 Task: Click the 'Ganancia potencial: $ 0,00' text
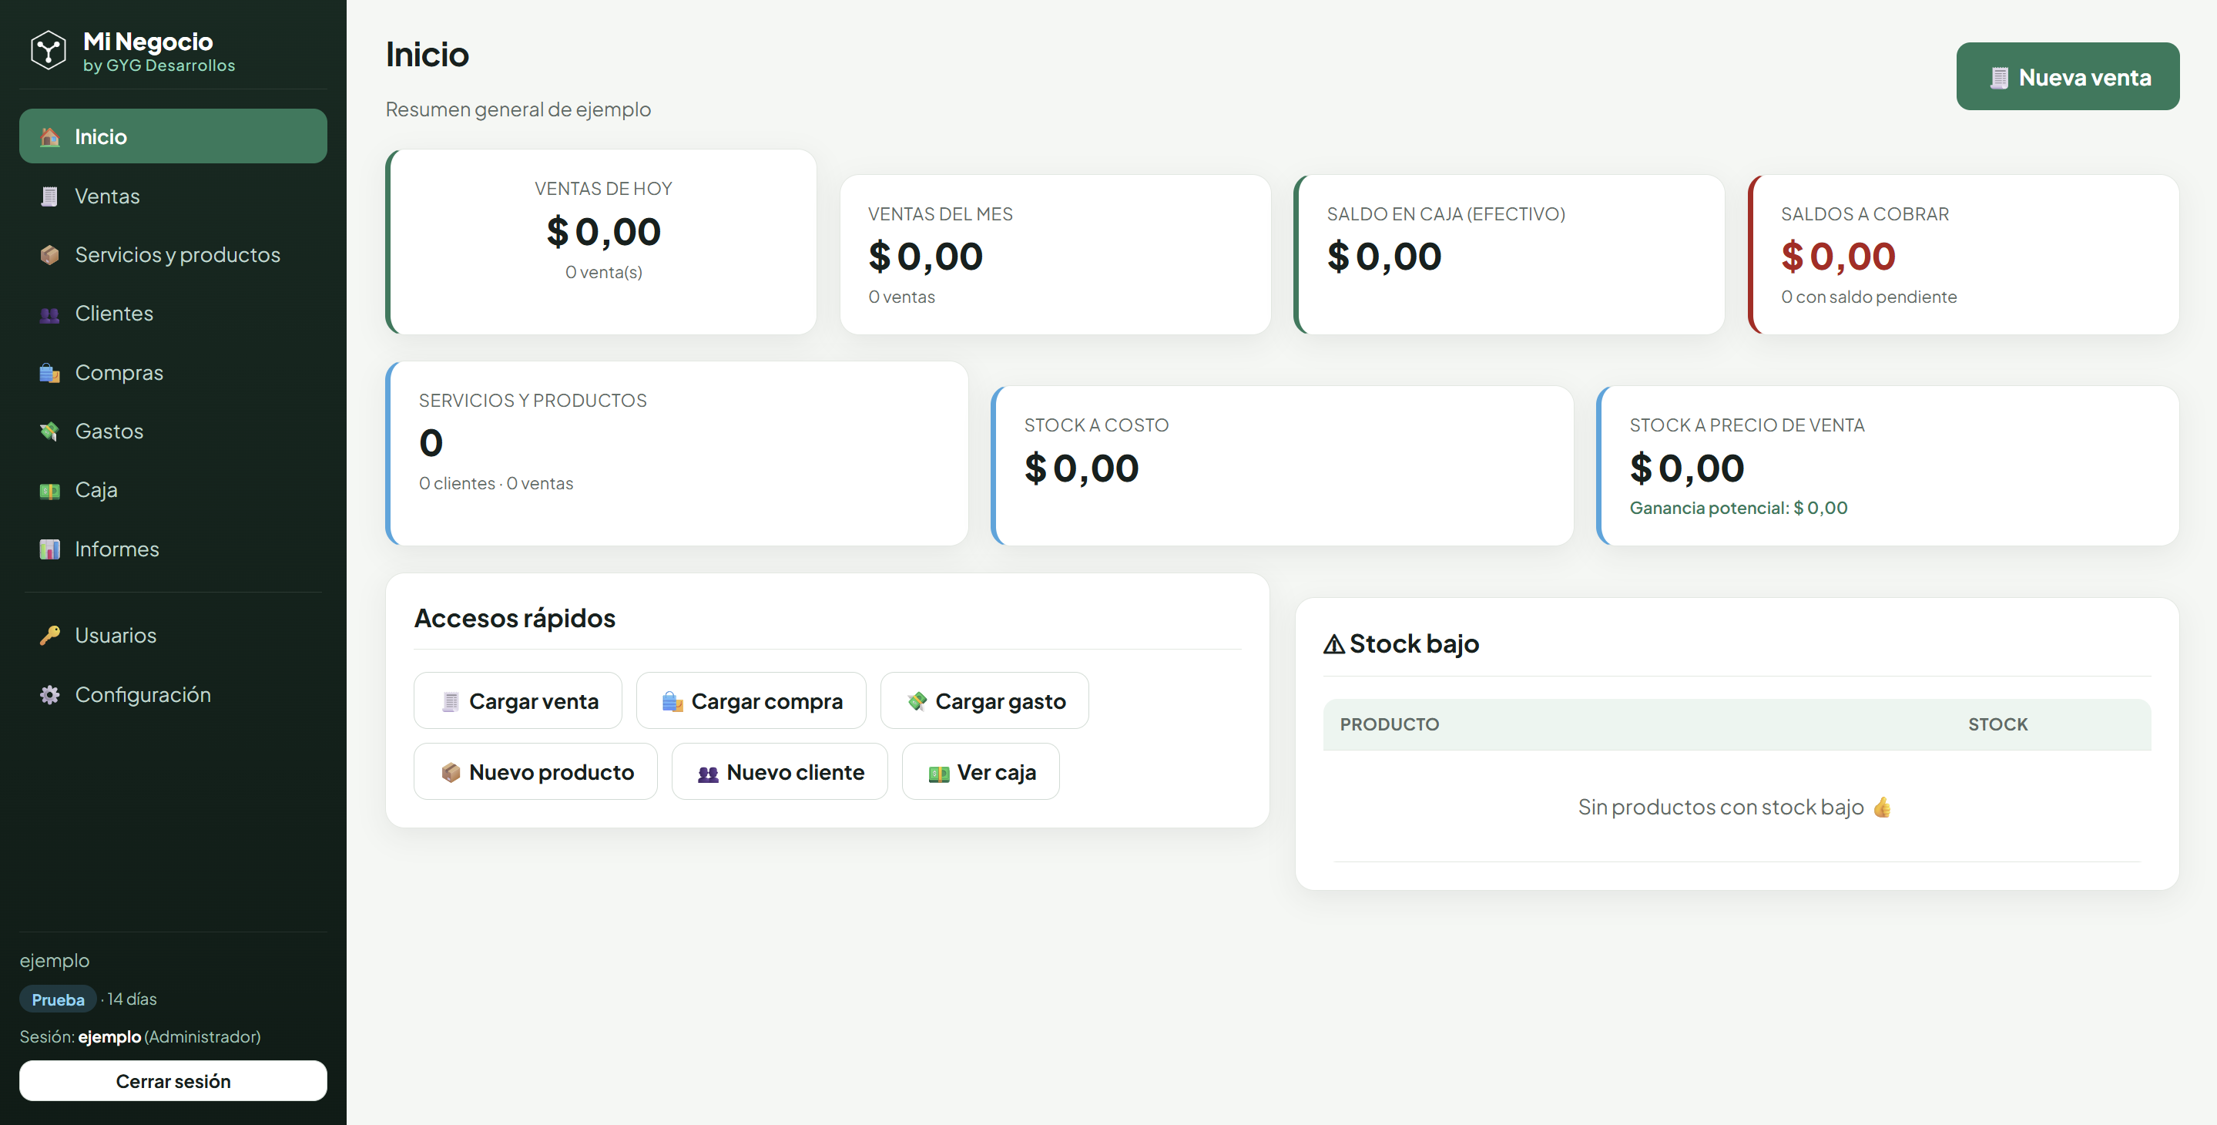1739,508
